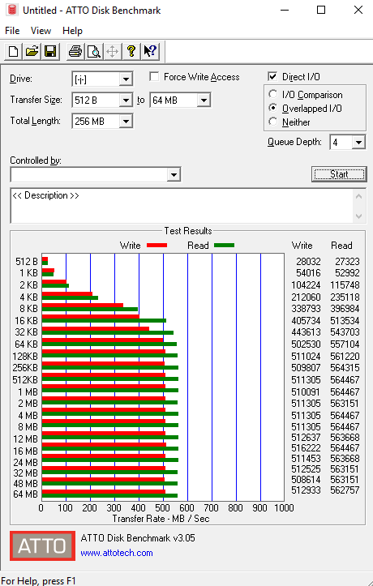Click the Start button
The width and height of the screenshot is (373, 586).
click(339, 174)
